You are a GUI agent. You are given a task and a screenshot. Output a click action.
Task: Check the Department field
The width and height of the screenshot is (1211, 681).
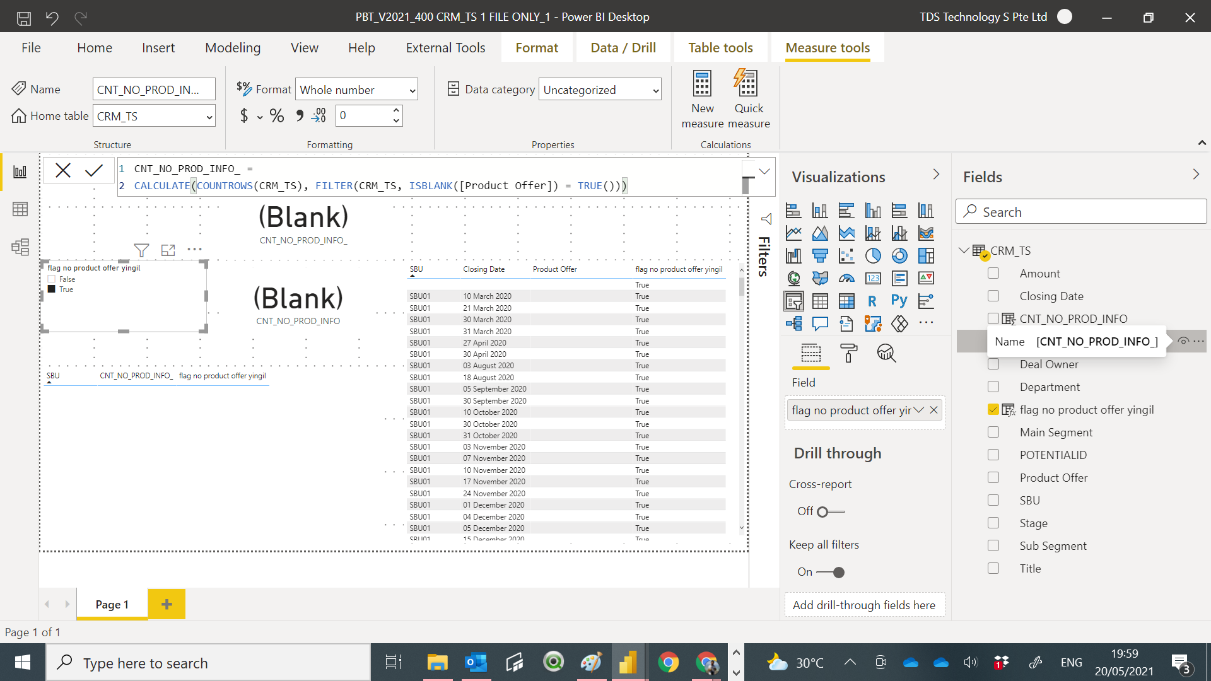993,387
